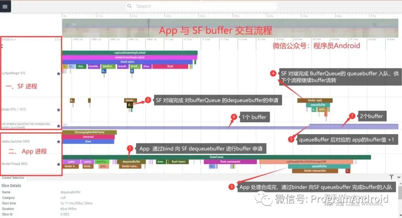Select the captureScreenImplLocked slice
Viewport: 402px width, 218px height.
click(130, 53)
